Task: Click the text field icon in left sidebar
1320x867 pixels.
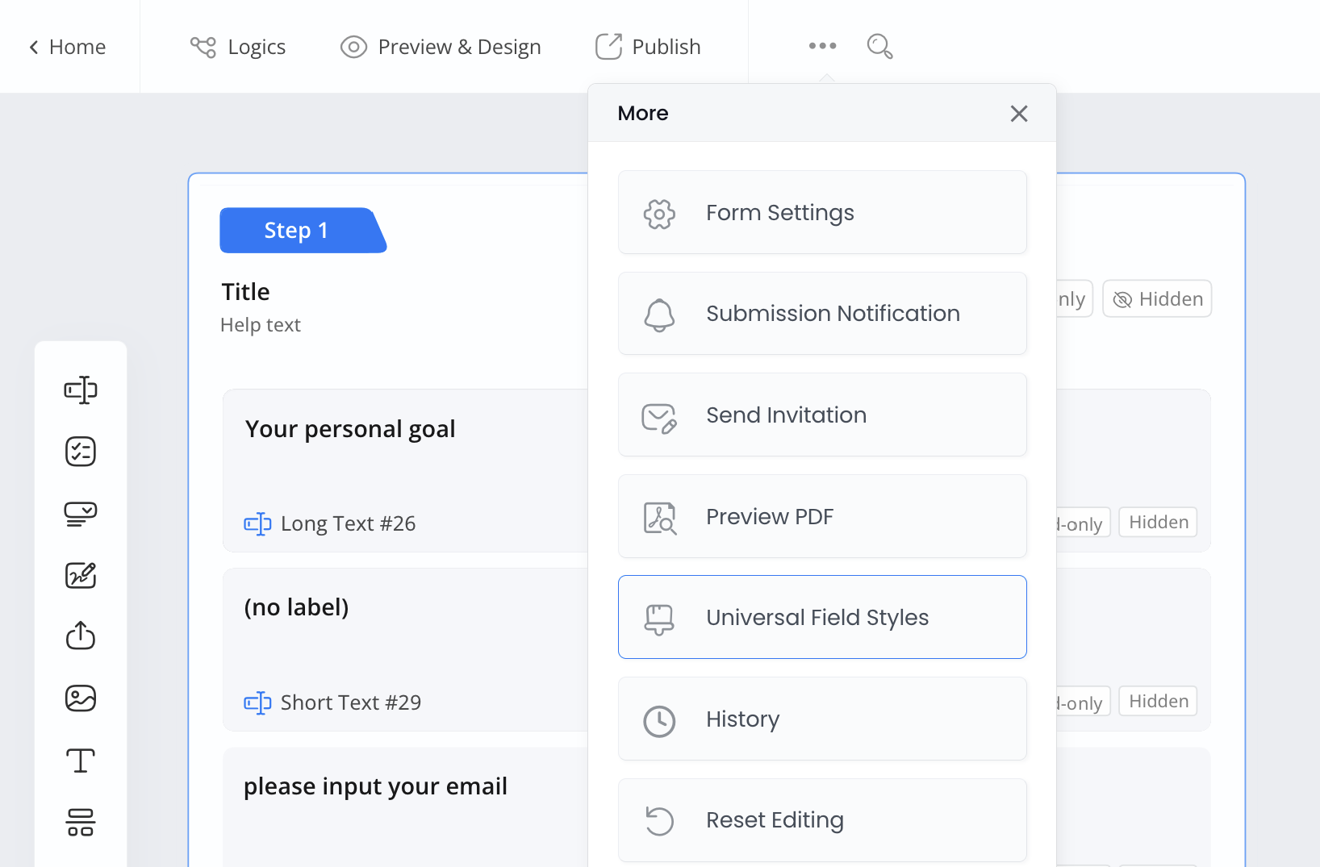Action: [x=81, y=390]
